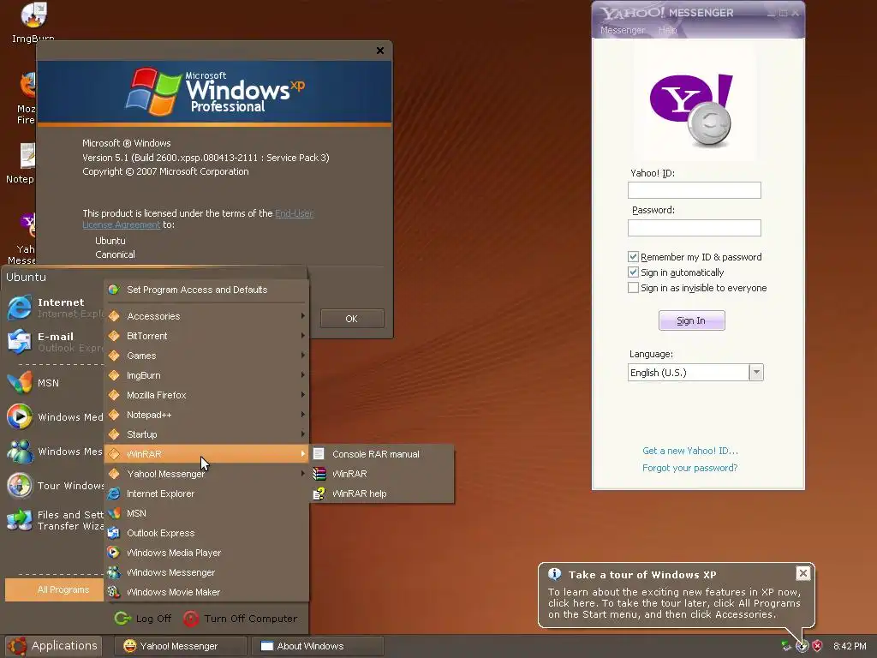877x658 pixels.
Task: Open MSN butterfly icon in left pane
Action: [20, 383]
